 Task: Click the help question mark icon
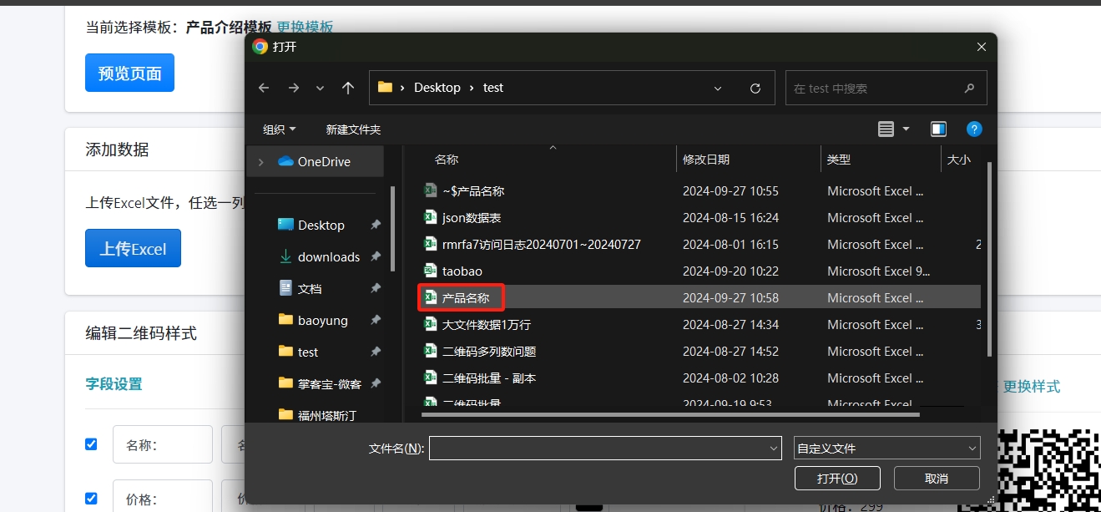coord(973,129)
